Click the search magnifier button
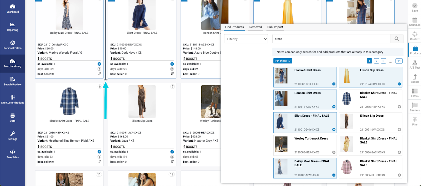 (397, 39)
